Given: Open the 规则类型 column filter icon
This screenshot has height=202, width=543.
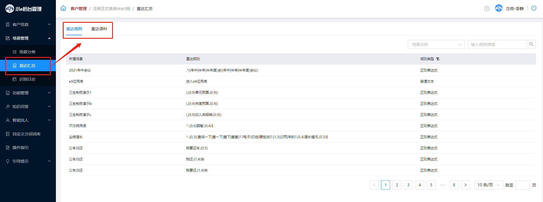Looking at the screenshot, I should tap(438, 59).
